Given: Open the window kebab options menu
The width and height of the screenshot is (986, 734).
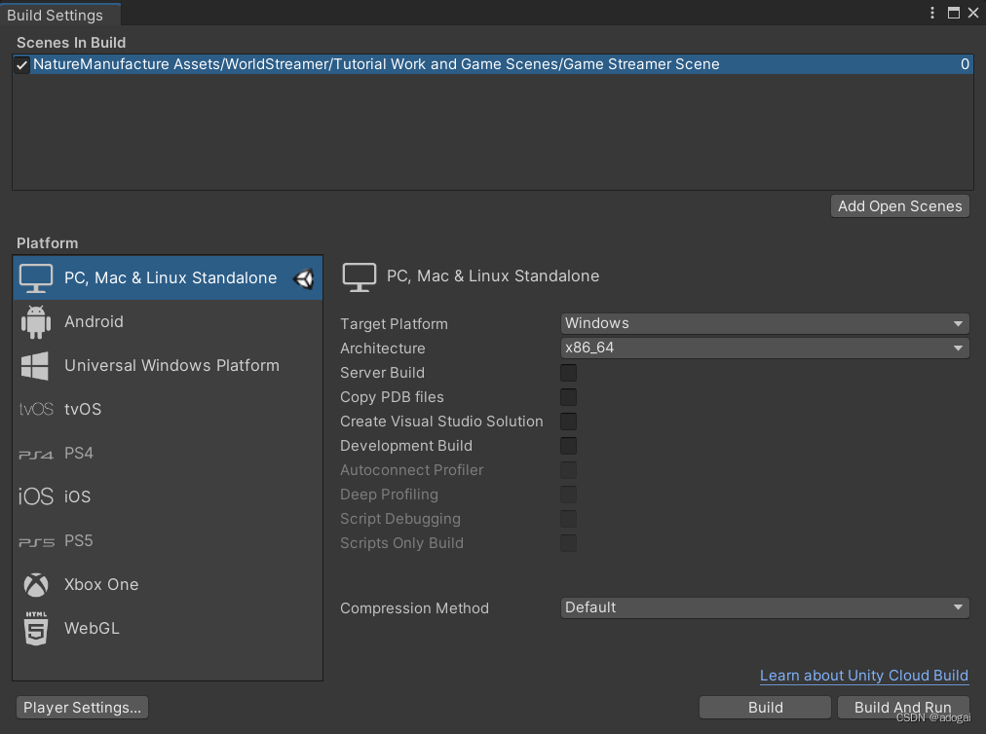Looking at the screenshot, I should coord(931,13).
